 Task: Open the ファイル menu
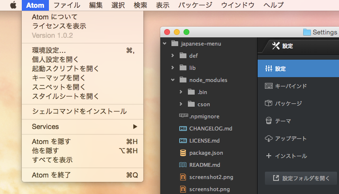[x=67, y=5]
